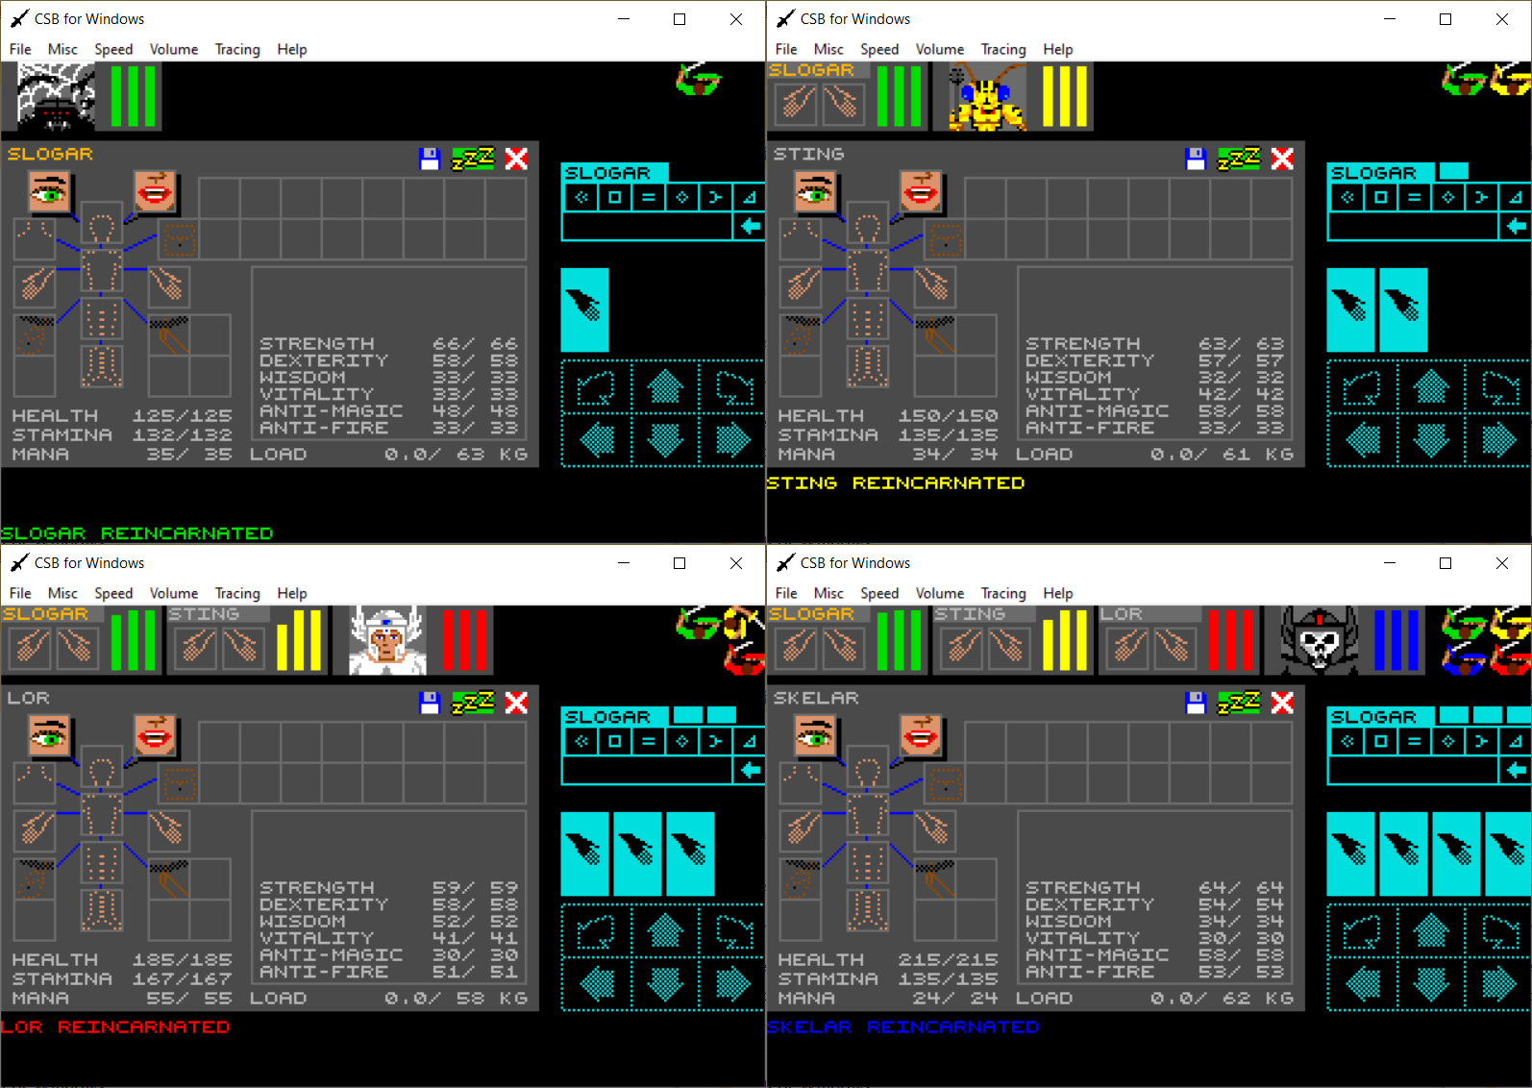Click the save disk icon in the LOR sheet window
Screen dimensions: 1532x1088
point(430,703)
